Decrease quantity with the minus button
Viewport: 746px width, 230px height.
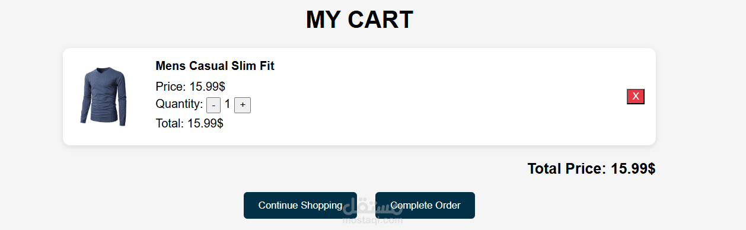tap(213, 105)
